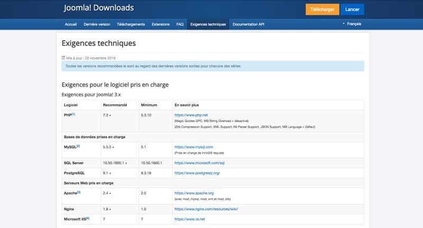Follow the nginx.com resources wiki link
This screenshot has width=423, height=228.
click(x=206, y=209)
